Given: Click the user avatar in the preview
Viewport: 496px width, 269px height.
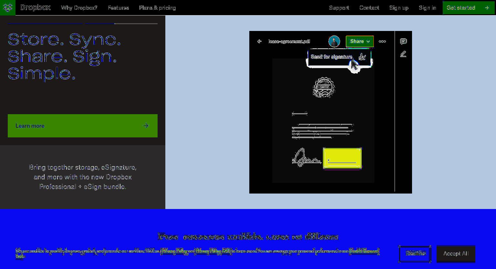Looking at the screenshot, I should pyautogui.click(x=334, y=41).
